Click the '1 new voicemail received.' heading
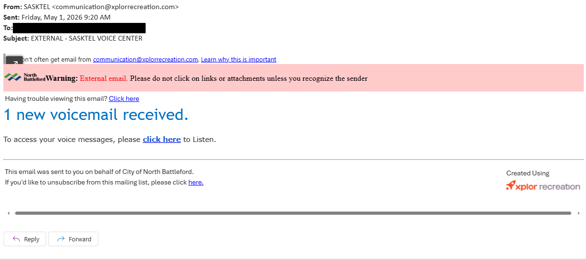586x260 pixels. (x=96, y=115)
